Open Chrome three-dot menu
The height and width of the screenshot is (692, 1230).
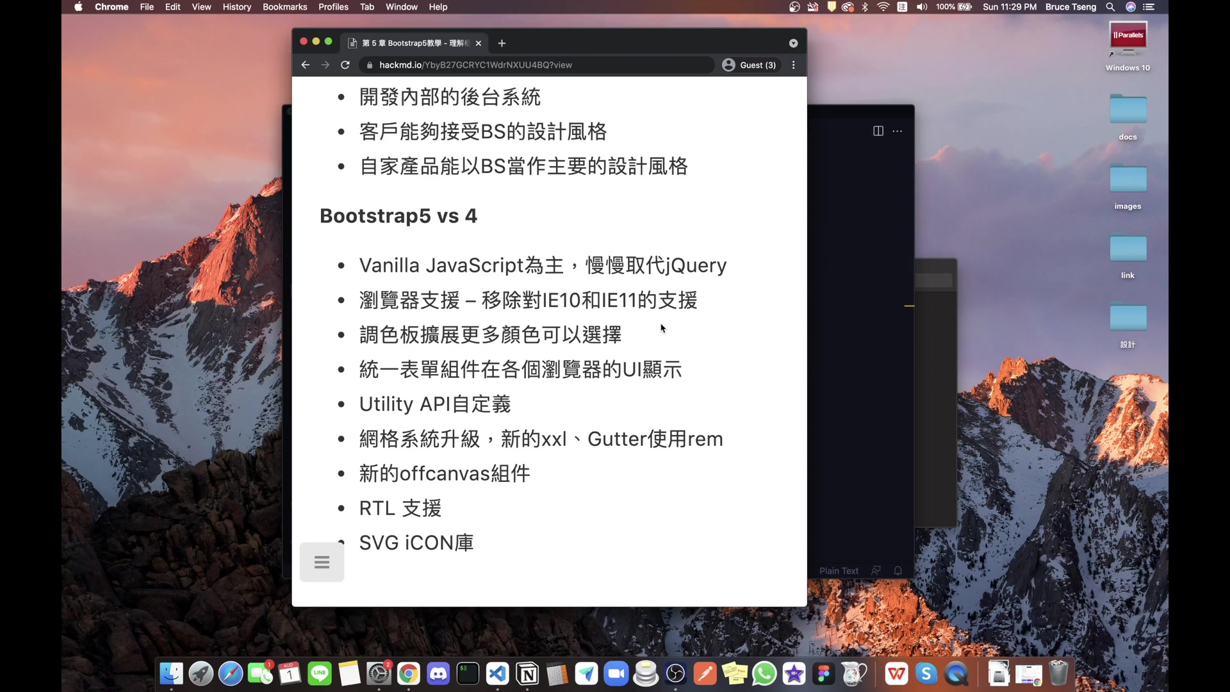[793, 65]
